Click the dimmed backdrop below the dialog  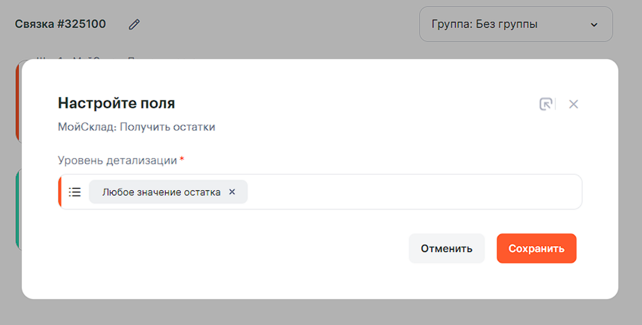click(x=321, y=313)
